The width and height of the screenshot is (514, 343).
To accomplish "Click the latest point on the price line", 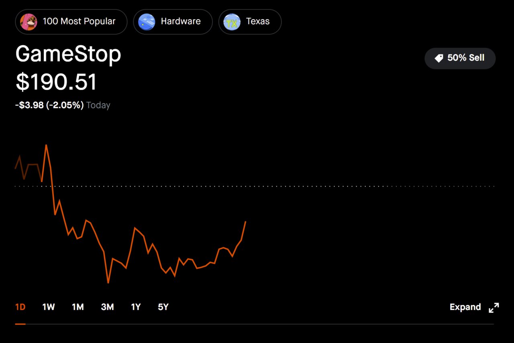I will tap(245, 221).
